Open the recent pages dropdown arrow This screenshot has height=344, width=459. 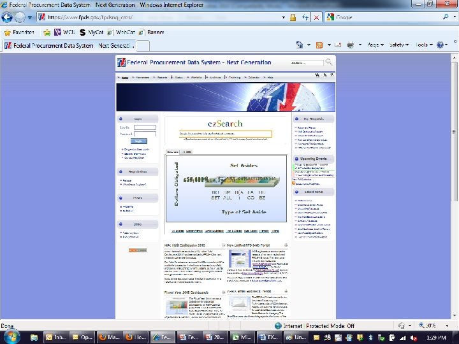click(x=29, y=18)
